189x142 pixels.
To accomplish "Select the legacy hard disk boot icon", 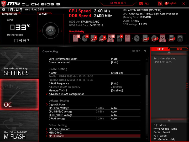I will pos(128,38).
